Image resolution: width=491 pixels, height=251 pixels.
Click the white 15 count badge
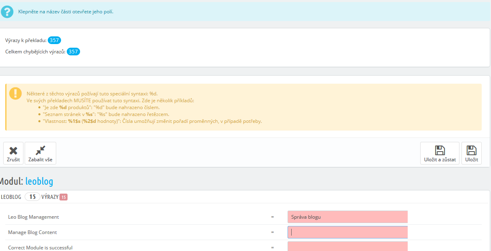(32, 197)
